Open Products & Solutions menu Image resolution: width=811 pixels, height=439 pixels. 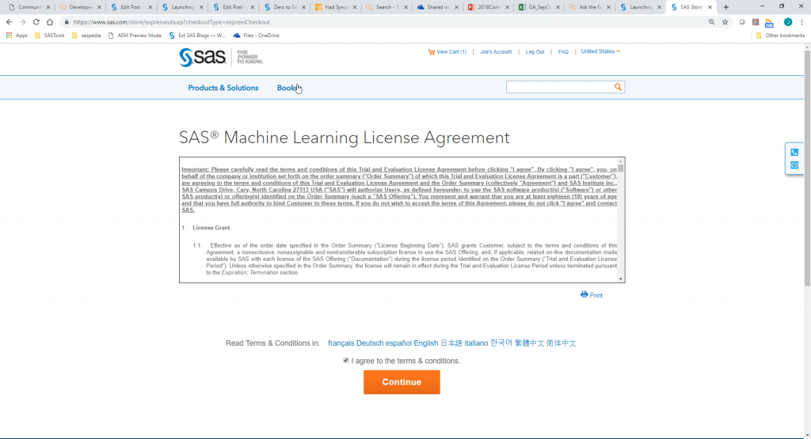(223, 88)
